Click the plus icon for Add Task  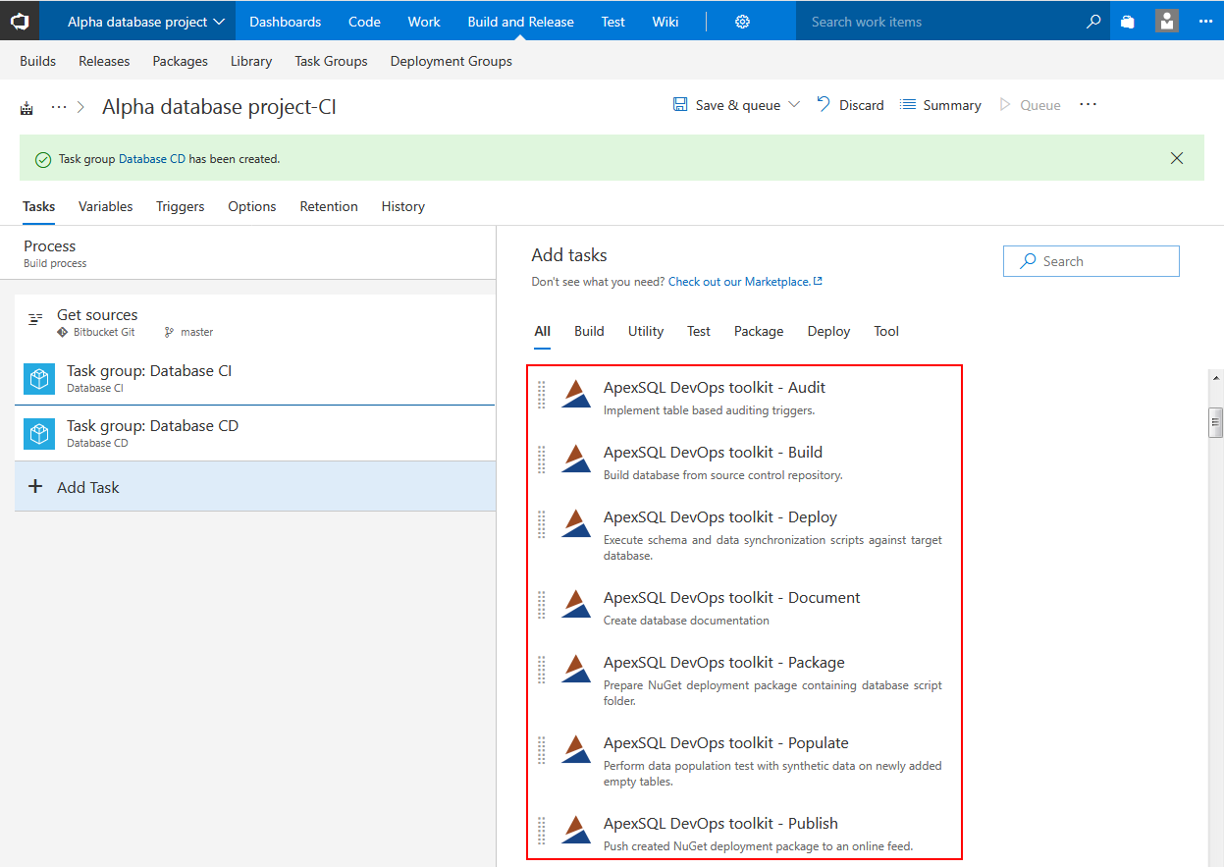(35, 486)
